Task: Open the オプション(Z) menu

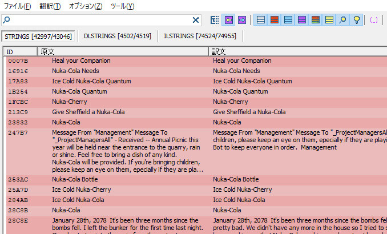Action: tap(86, 6)
